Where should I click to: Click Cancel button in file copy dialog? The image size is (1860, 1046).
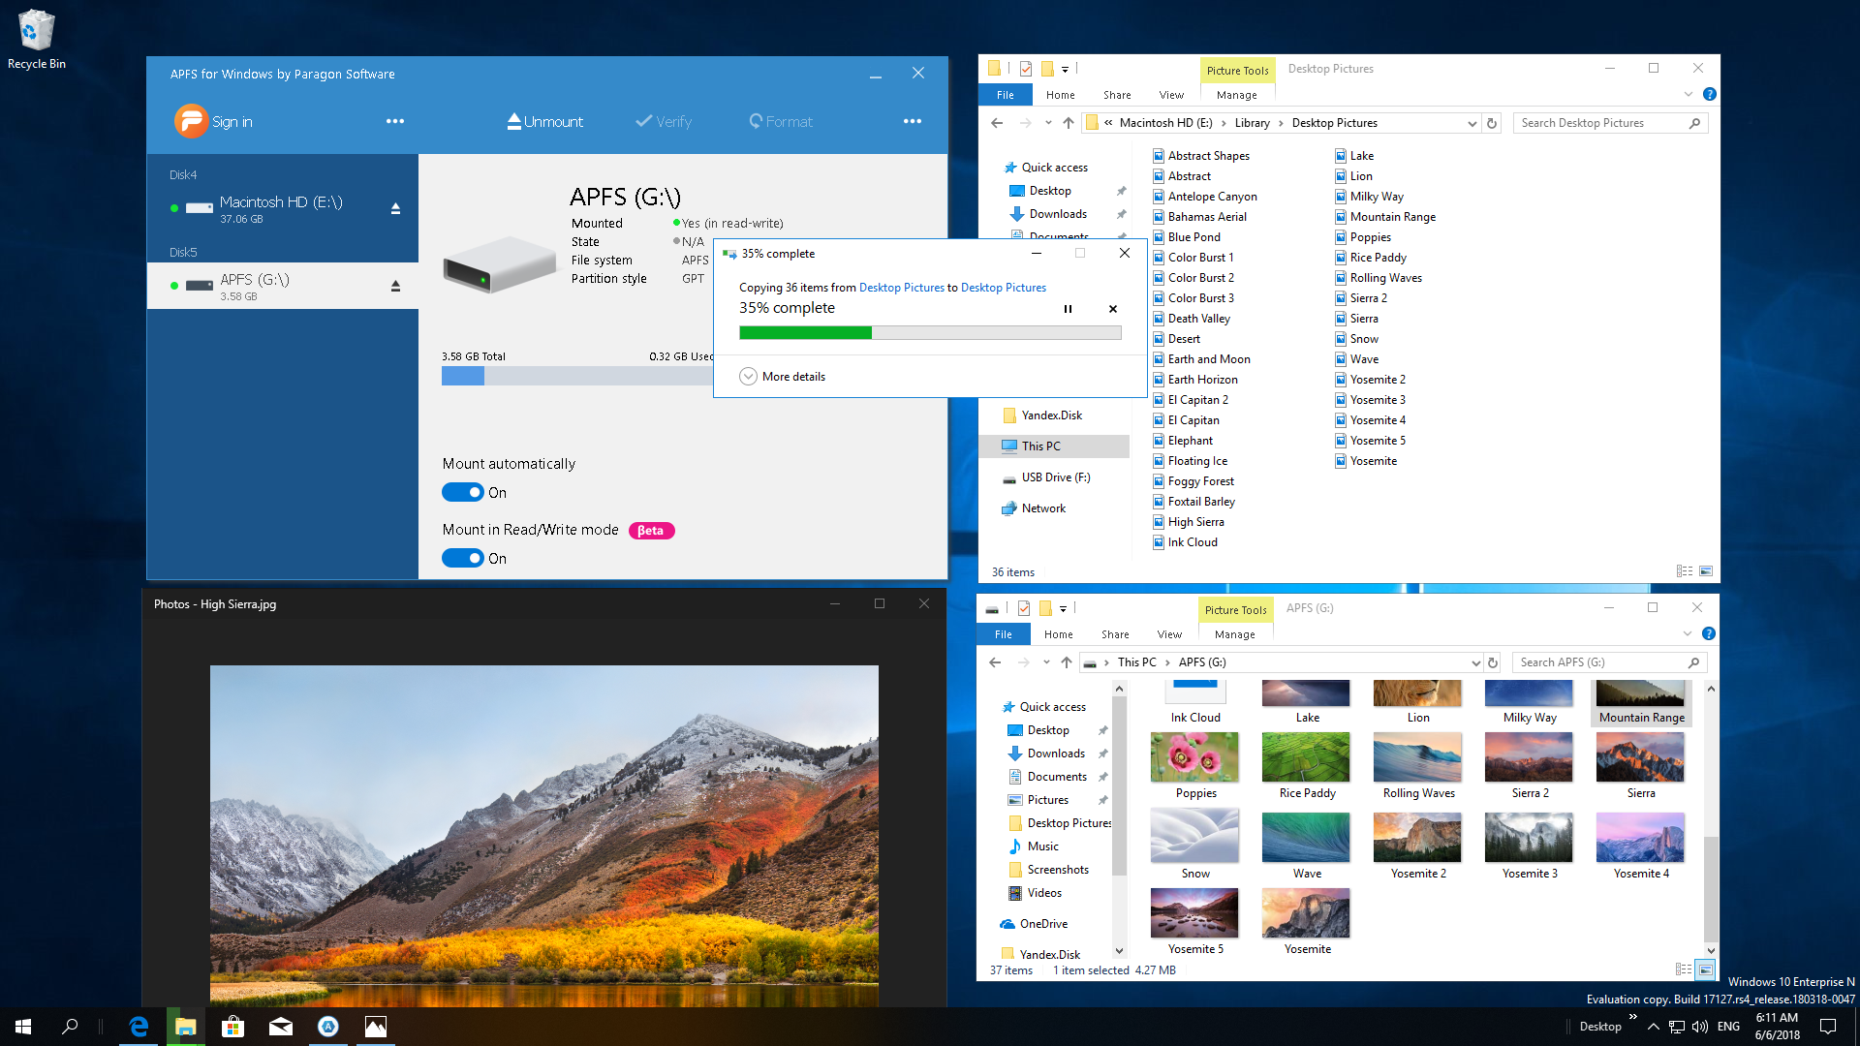pyautogui.click(x=1111, y=309)
